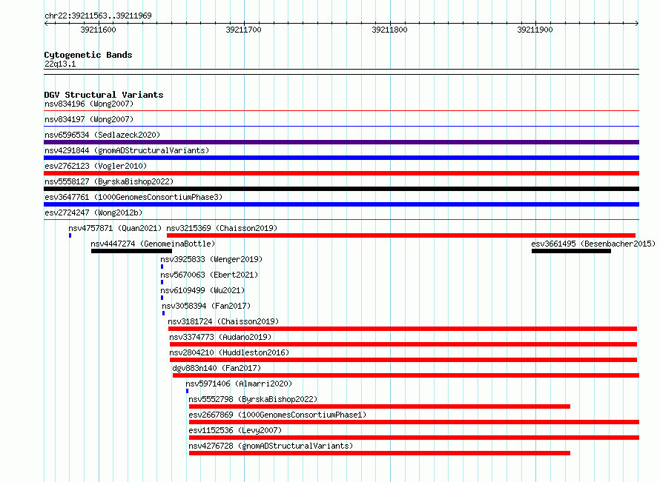The height and width of the screenshot is (482, 660).
Task: Open esv2724247 (Wong2012b) label
Action: [x=93, y=212]
